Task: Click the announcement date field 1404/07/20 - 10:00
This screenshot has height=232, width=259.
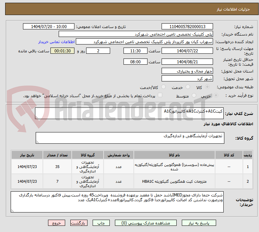Action: point(49,27)
